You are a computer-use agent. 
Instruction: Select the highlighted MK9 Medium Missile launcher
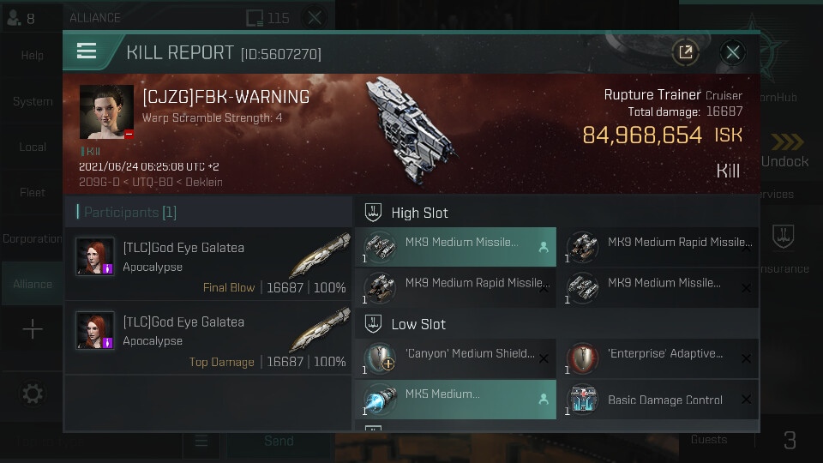click(455, 247)
